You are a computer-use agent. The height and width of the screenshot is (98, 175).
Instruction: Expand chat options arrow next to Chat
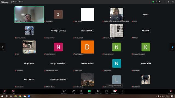click(x=77, y=91)
